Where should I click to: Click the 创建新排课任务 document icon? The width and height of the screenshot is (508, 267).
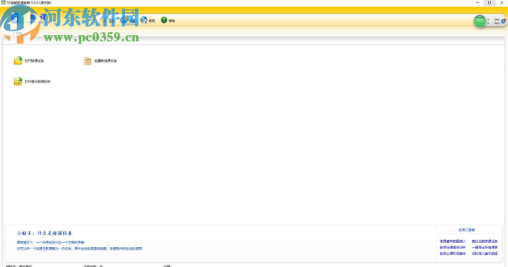pyautogui.click(x=88, y=61)
